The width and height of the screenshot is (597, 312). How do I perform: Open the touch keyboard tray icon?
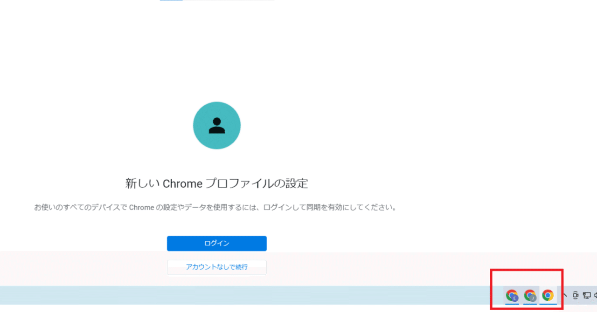576,295
